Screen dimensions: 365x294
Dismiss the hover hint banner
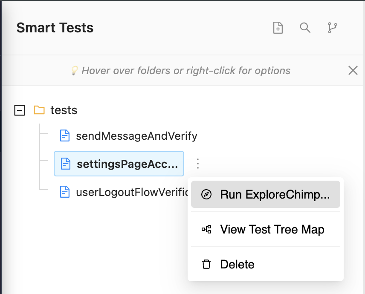(x=353, y=71)
